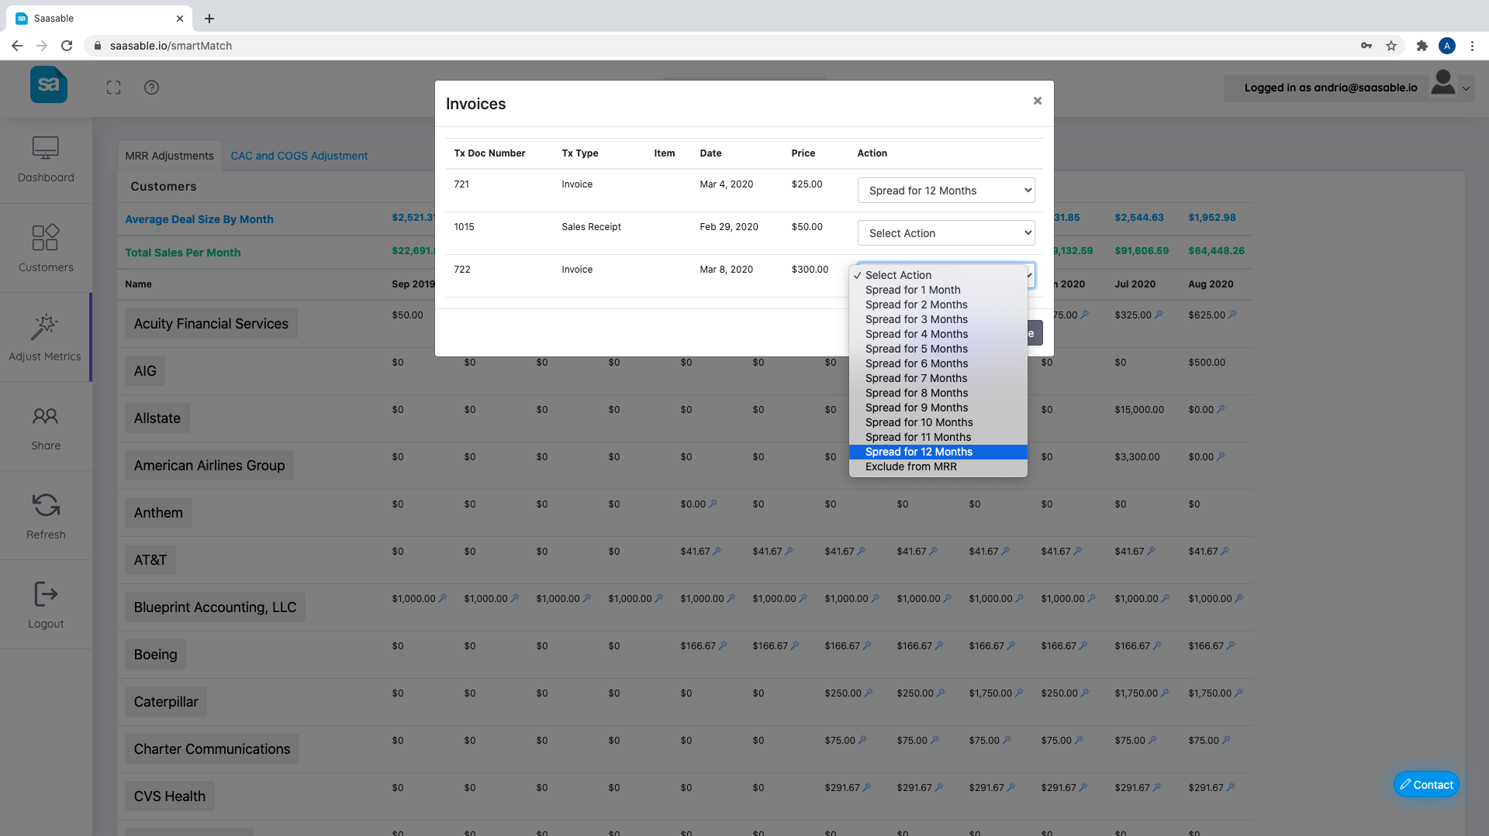Open Anthem customer row
The image size is (1489, 836).
point(158,513)
